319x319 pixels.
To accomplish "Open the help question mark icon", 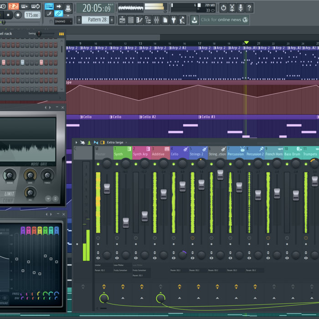I will pyautogui.click(x=249, y=8).
